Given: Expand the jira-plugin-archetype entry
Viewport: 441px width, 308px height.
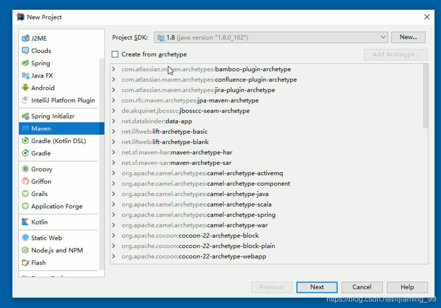Looking at the screenshot, I should pos(114,90).
